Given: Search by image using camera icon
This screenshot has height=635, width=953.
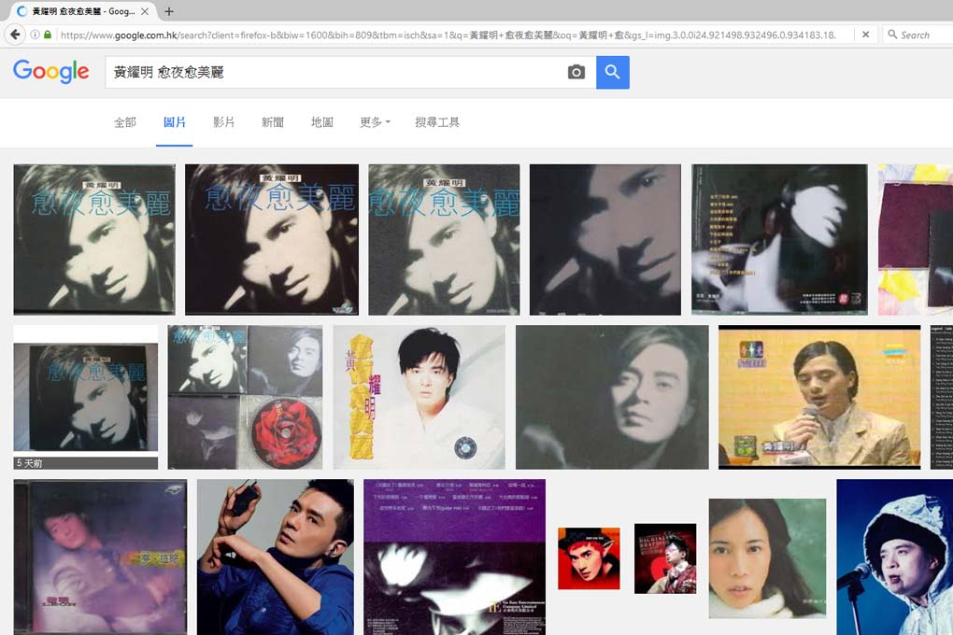Looking at the screenshot, I should (576, 72).
